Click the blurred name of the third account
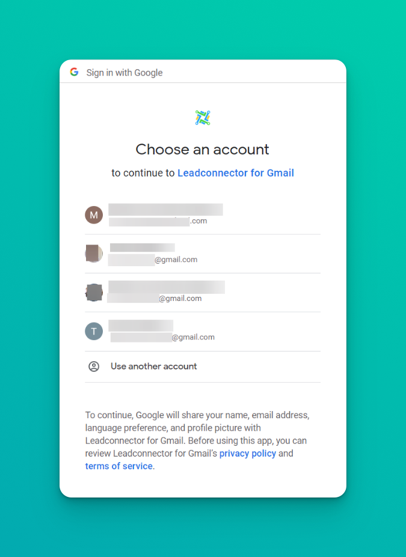This screenshot has height=557, width=406. (x=167, y=287)
